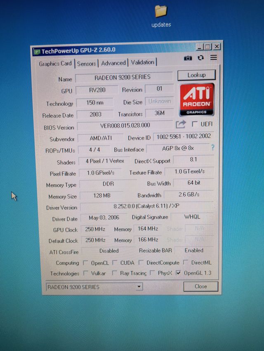Click the Subvendor value AMD/ATI

coord(100,138)
